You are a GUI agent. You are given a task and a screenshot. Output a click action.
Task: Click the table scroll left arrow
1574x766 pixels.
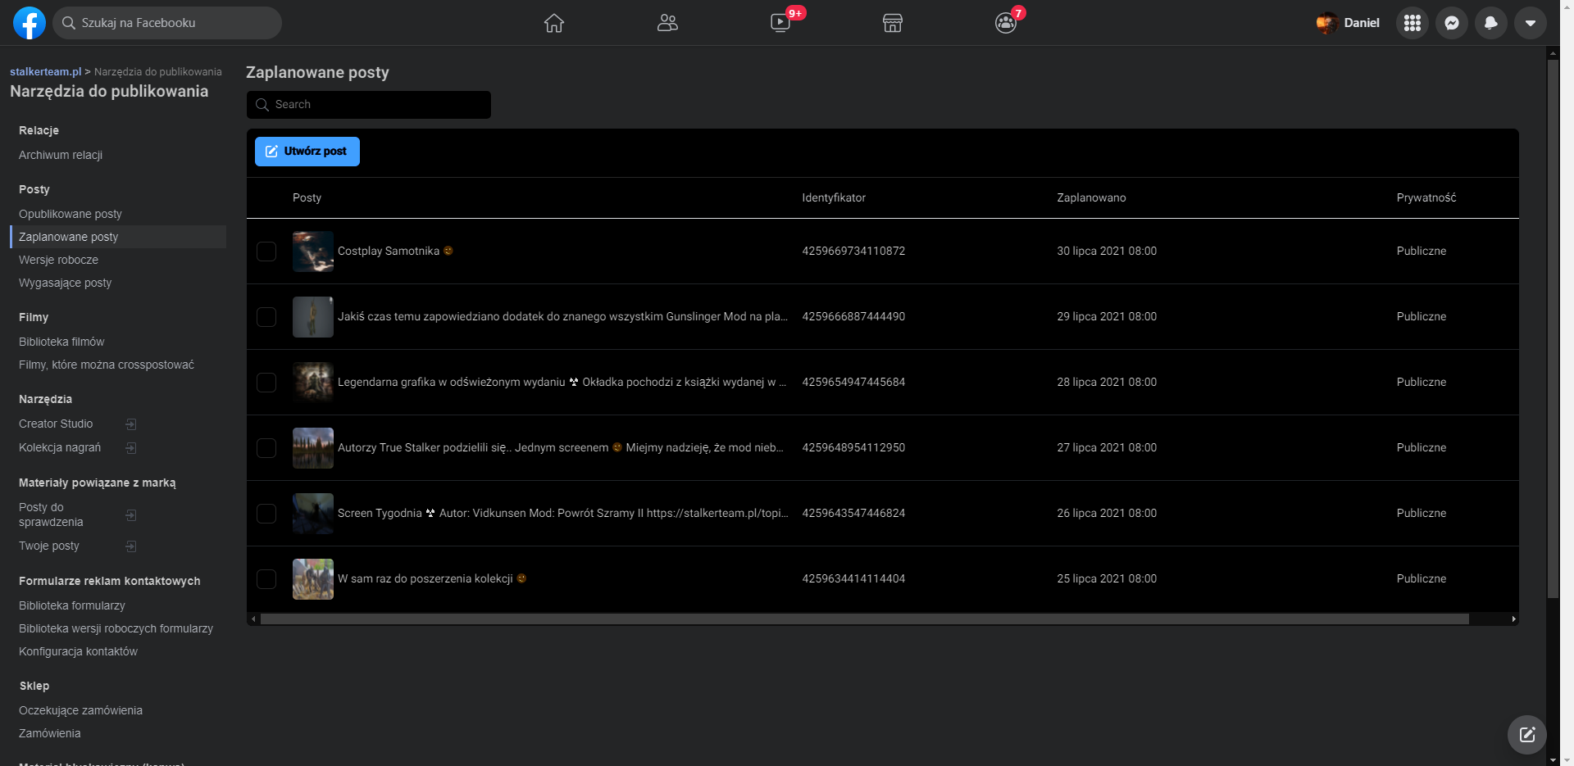tap(253, 619)
